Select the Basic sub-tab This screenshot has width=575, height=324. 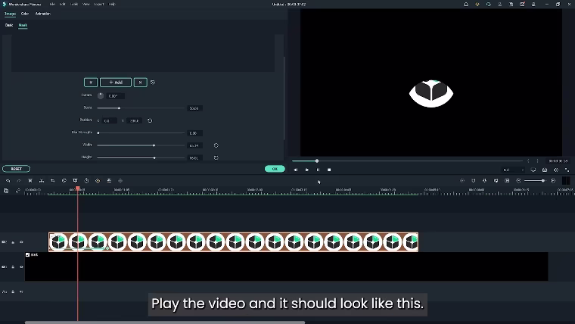coord(9,25)
